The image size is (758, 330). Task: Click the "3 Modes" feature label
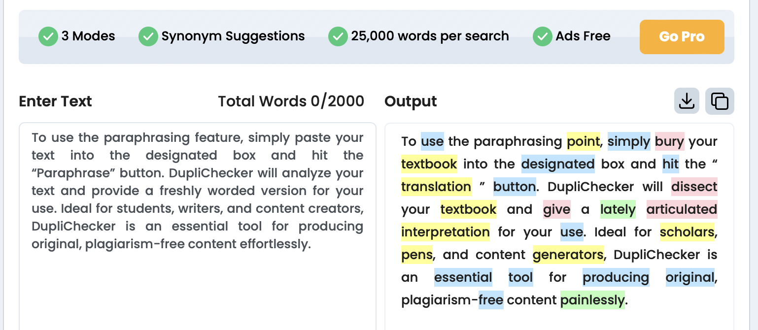click(88, 36)
